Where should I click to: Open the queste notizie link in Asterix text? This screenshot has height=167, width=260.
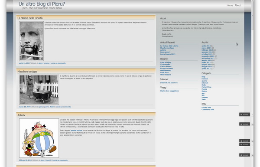(x=76, y=131)
